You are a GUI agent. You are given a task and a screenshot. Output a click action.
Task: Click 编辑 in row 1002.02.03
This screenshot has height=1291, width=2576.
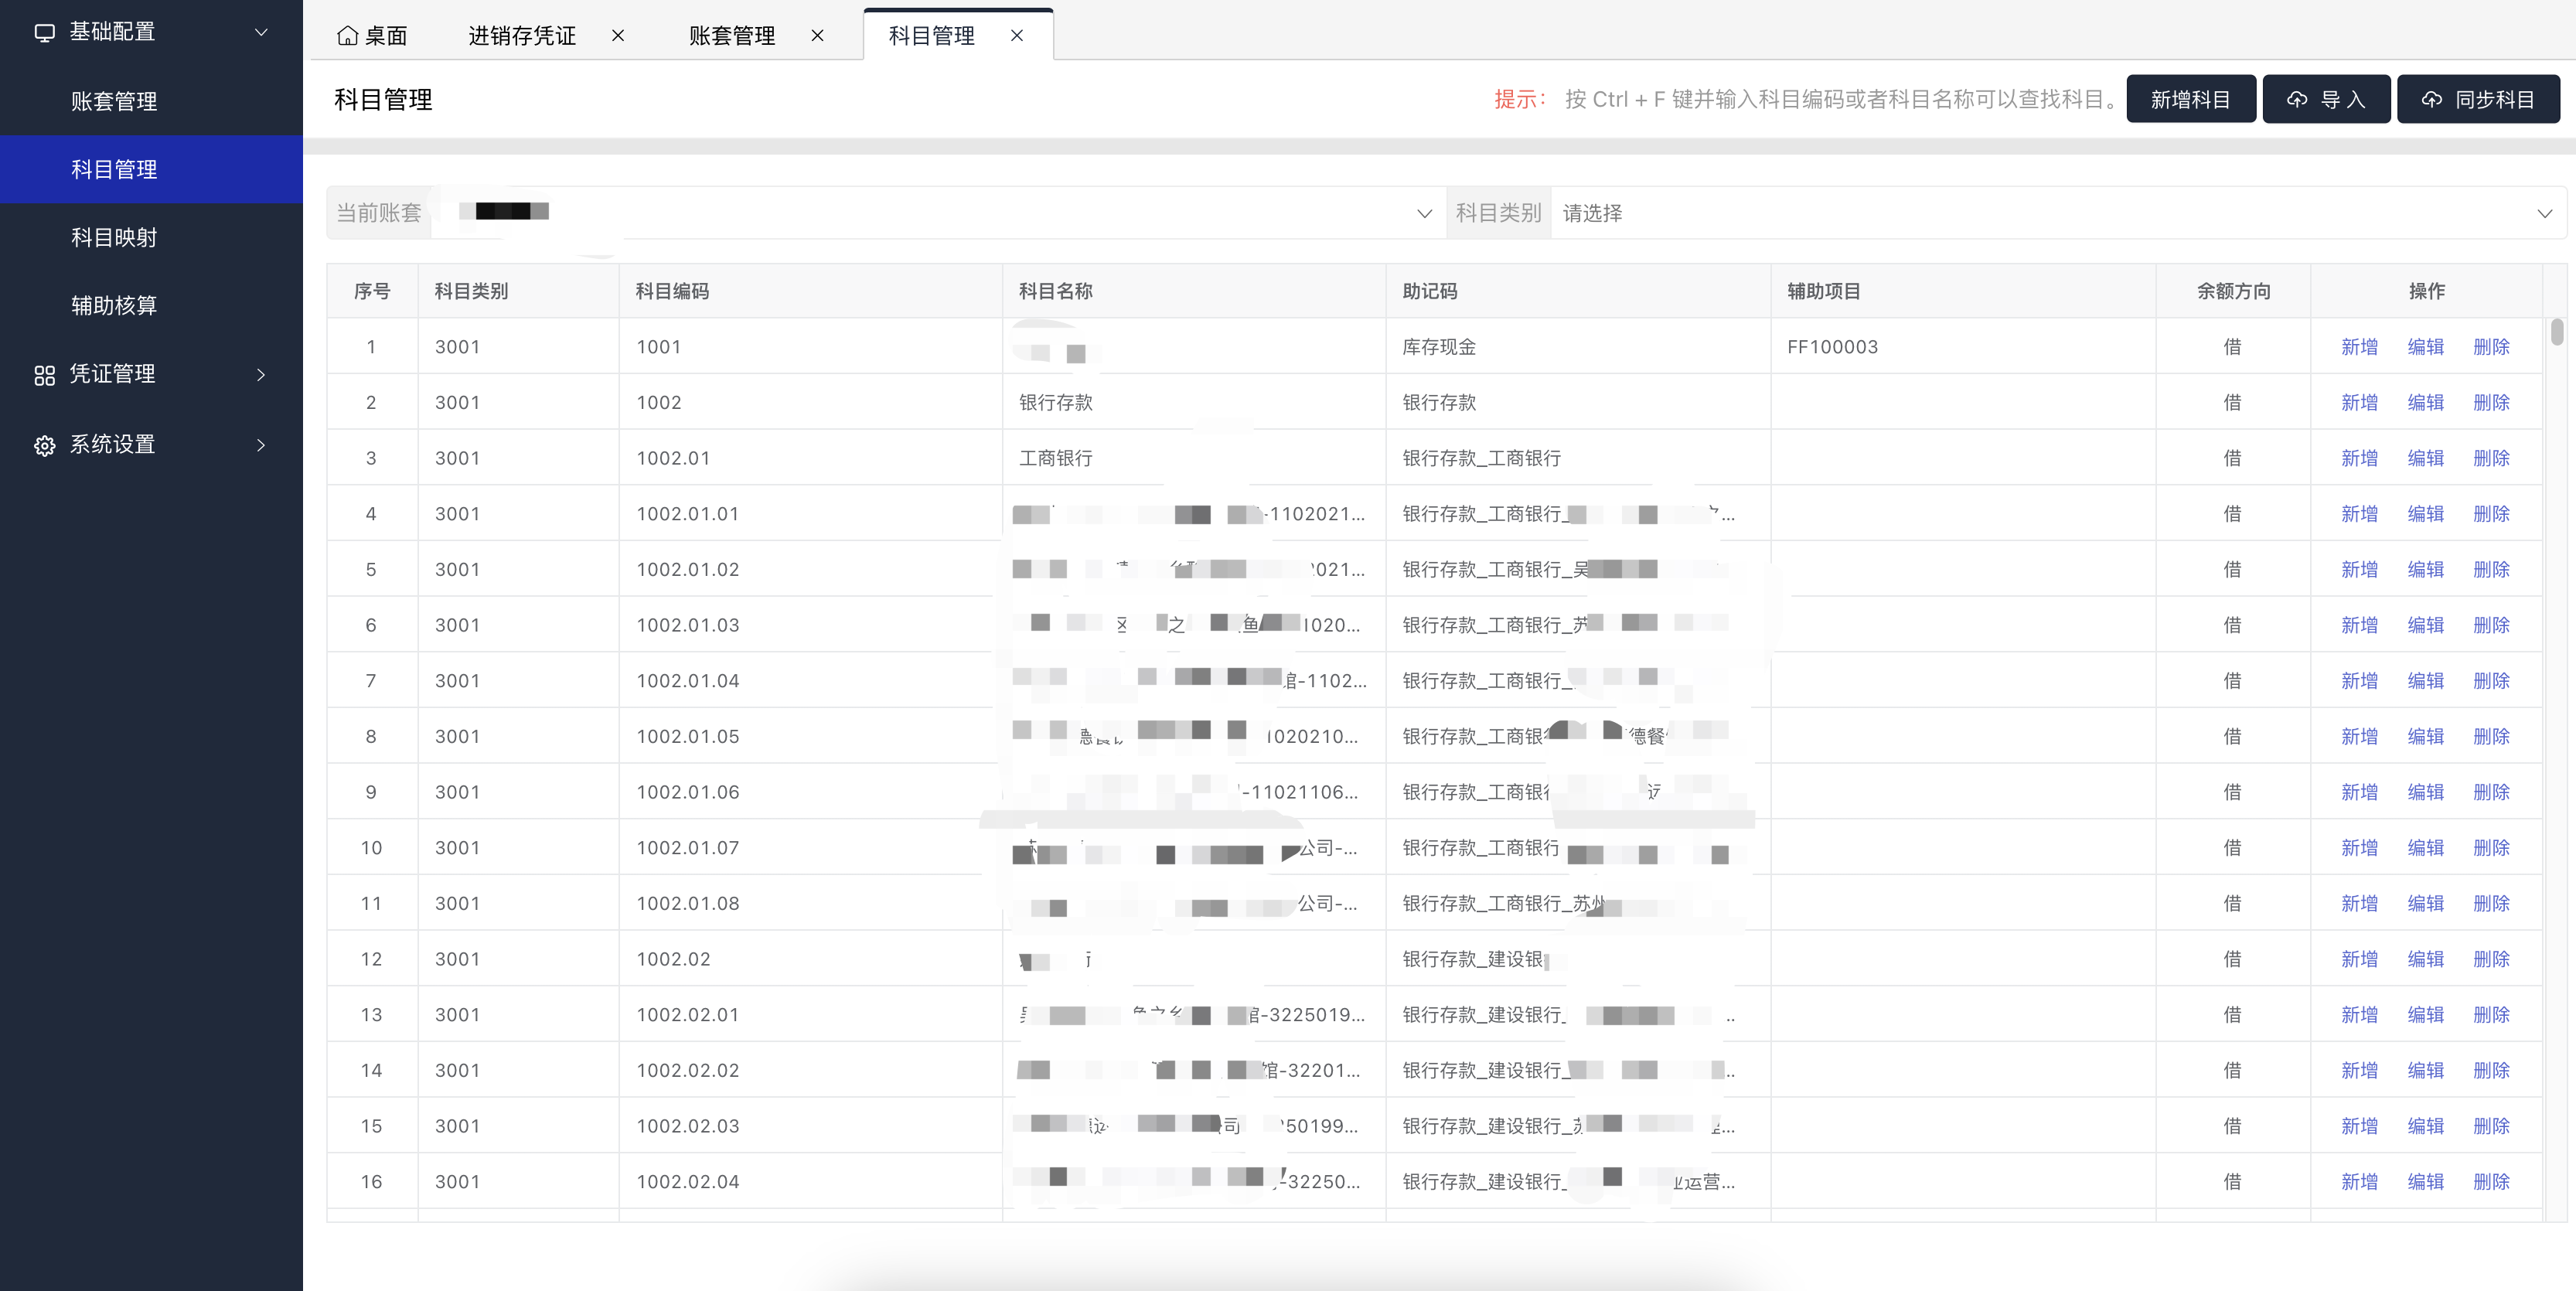(x=2425, y=1126)
